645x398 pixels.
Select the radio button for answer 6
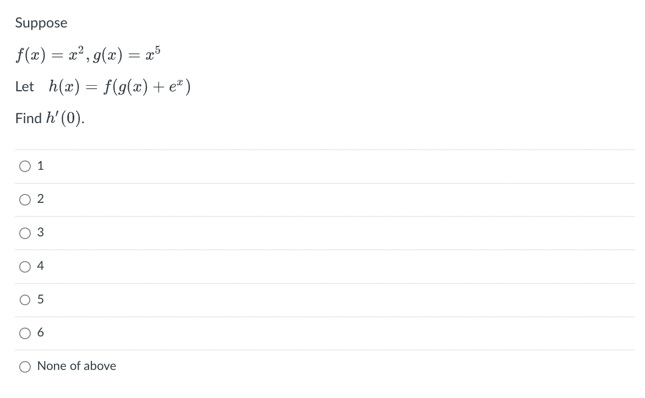pyautogui.click(x=25, y=333)
